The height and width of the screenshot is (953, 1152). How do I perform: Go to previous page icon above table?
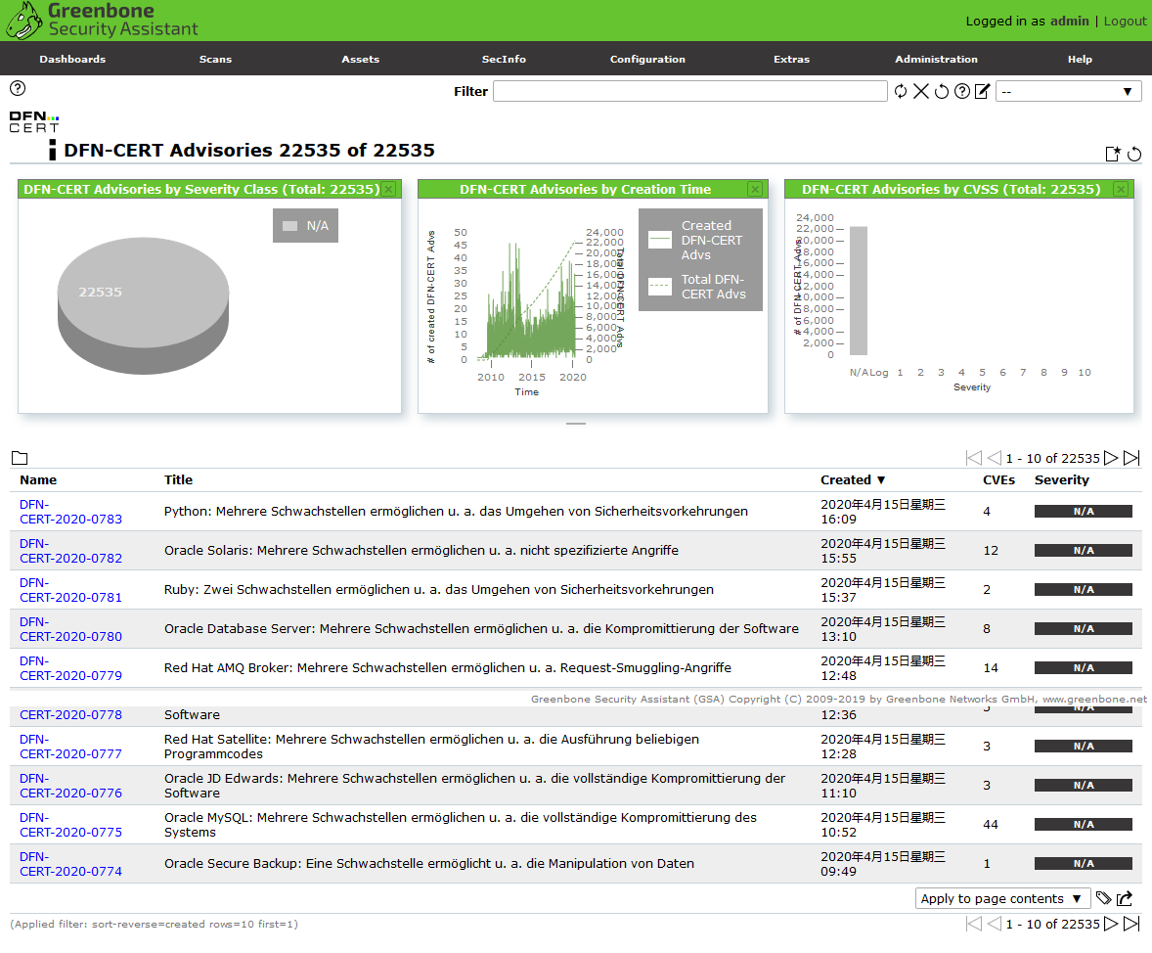click(x=994, y=458)
